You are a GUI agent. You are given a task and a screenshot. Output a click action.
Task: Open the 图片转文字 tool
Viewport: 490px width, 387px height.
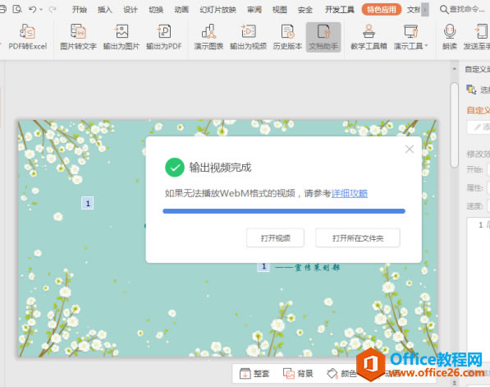pyautogui.click(x=78, y=37)
